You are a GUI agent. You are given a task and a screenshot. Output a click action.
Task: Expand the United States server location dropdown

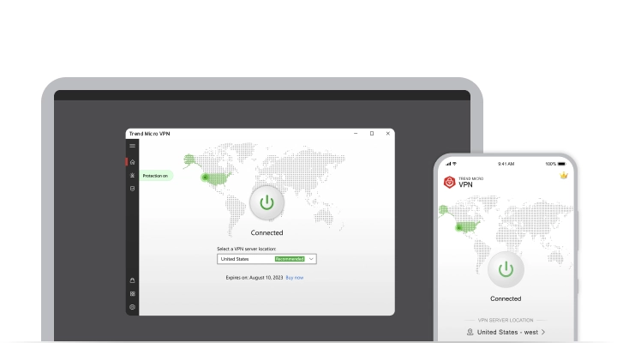[x=267, y=259]
